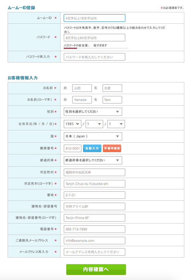The width and height of the screenshot is (196, 280).
Task: Open the birth year dropdown showing 1985
Action: (73, 124)
